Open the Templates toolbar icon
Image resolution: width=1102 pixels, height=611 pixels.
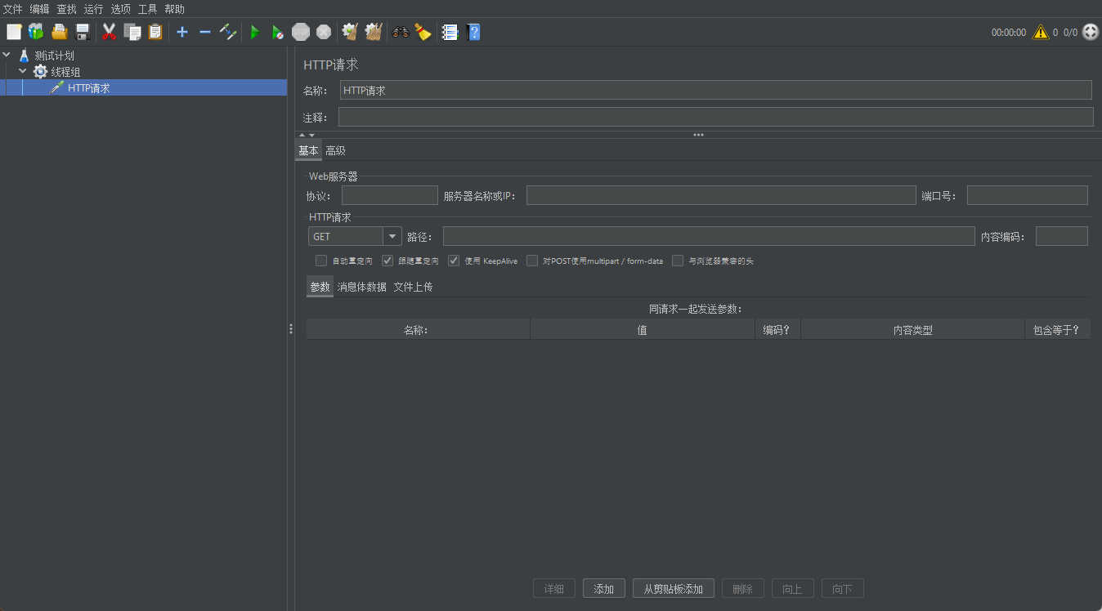[36, 32]
